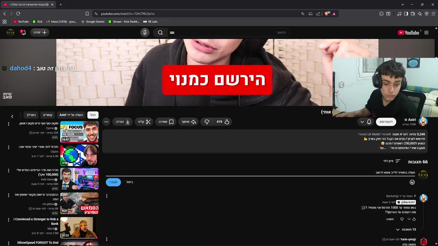Viewport: 438px width, 246px height.
Task: Open the Brave Wallet icon
Action: [x=413, y=14]
